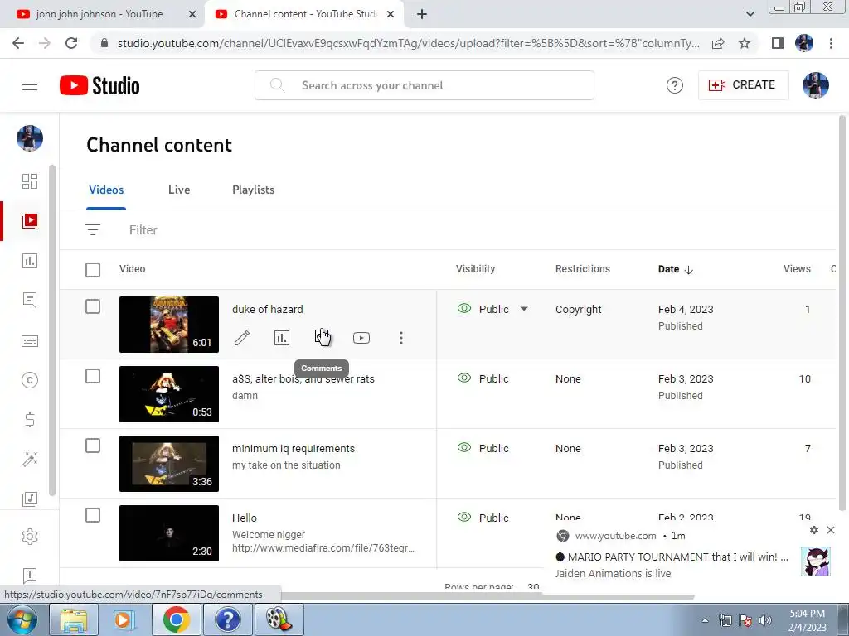Reload the current page
The width and height of the screenshot is (849, 636).
click(71, 43)
